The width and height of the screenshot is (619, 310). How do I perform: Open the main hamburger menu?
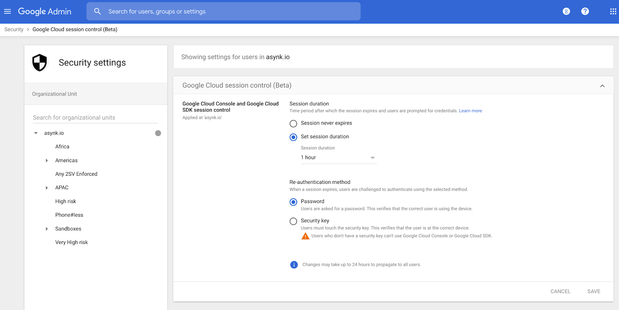point(7,12)
